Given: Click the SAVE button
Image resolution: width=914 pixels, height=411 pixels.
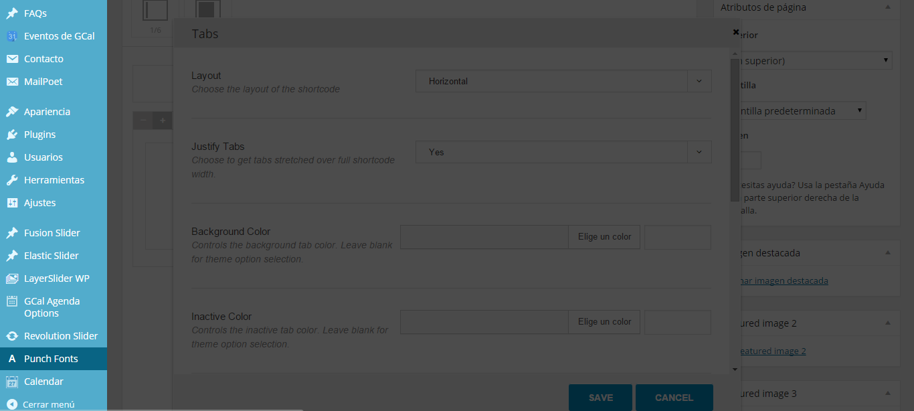Looking at the screenshot, I should [x=600, y=398].
